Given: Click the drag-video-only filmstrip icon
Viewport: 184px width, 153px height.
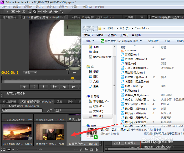Looking at the screenshot, I should point(69,73).
